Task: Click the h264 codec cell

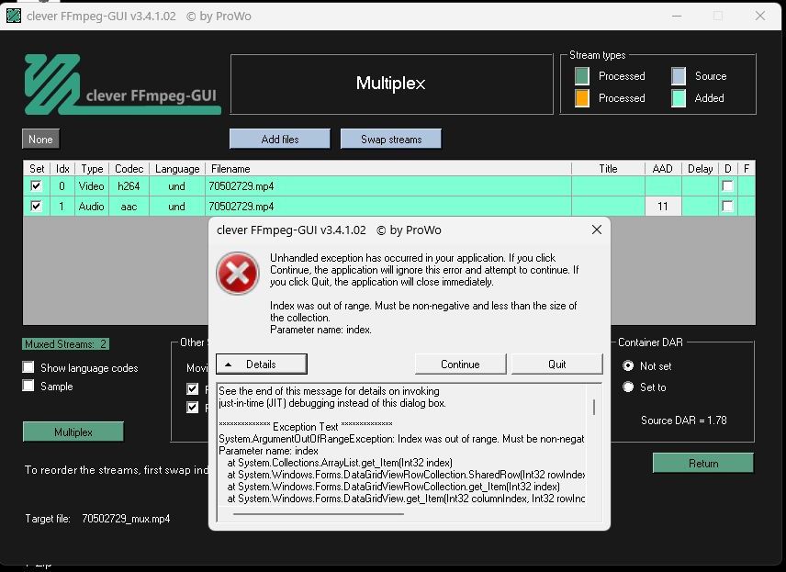Action: (x=129, y=186)
